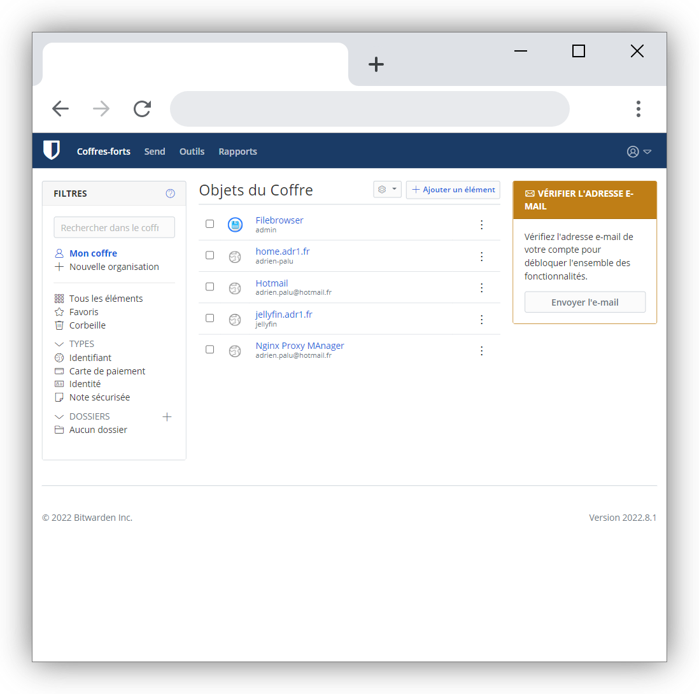Check the Filebrowser item checkbox
Screen dimensions: 699x694
click(x=210, y=224)
